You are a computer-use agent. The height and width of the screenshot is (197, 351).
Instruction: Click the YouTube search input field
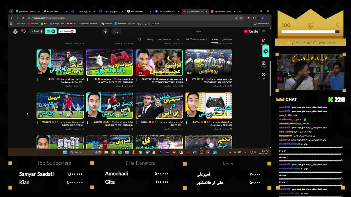click(162, 31)
